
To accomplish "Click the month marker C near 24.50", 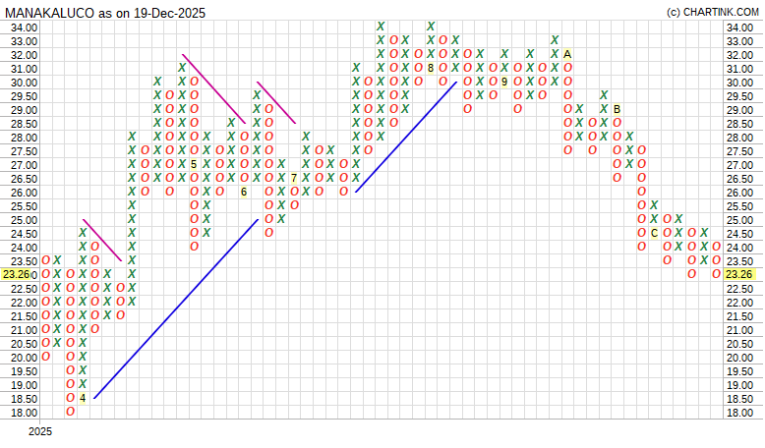I will click(654, 233).
